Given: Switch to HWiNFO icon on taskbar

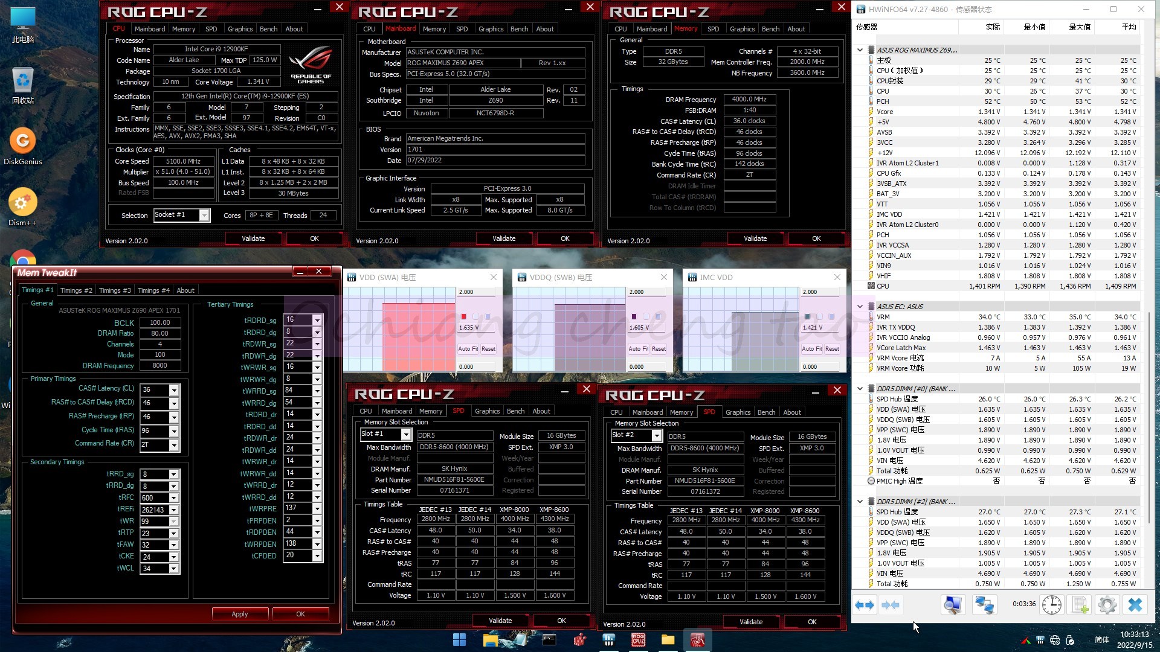Looking at the screenshot, I should 608,640.
